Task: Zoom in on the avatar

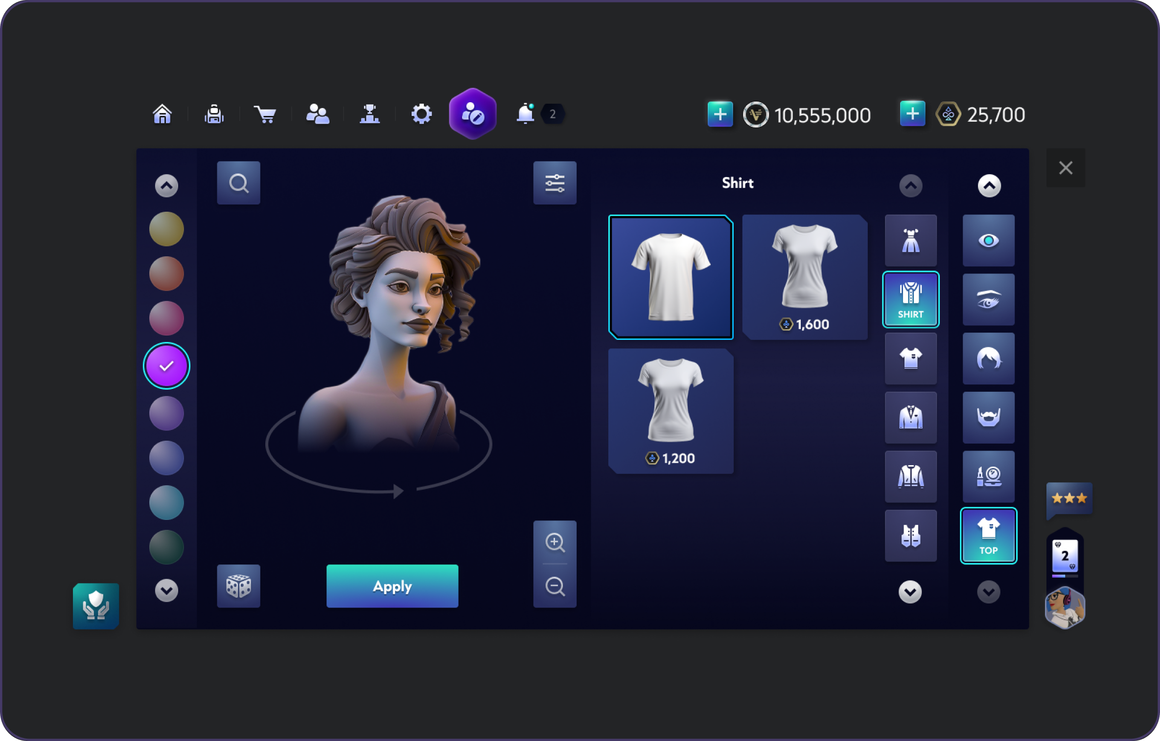Action: tap(555, 542)
